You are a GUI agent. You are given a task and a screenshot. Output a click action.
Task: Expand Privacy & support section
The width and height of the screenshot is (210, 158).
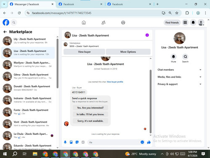[x=179, y=84]
